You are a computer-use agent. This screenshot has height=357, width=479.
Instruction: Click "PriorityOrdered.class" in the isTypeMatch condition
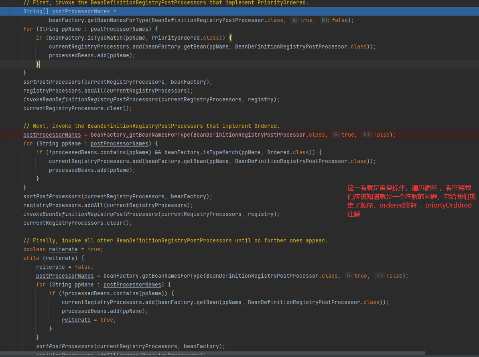click(x=185, y=38)
